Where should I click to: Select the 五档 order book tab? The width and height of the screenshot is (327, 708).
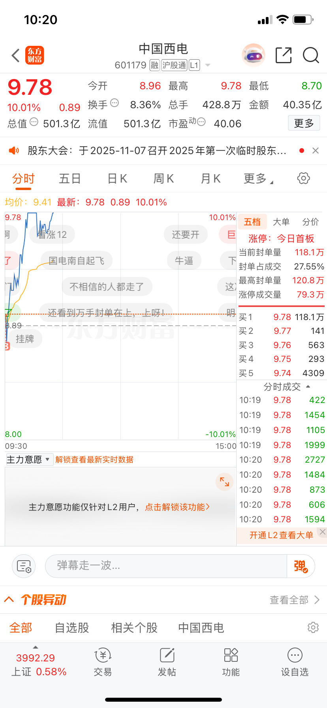pos(252,222)
